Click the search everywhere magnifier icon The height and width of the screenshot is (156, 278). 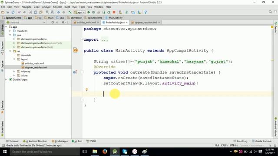coord(270,12)
